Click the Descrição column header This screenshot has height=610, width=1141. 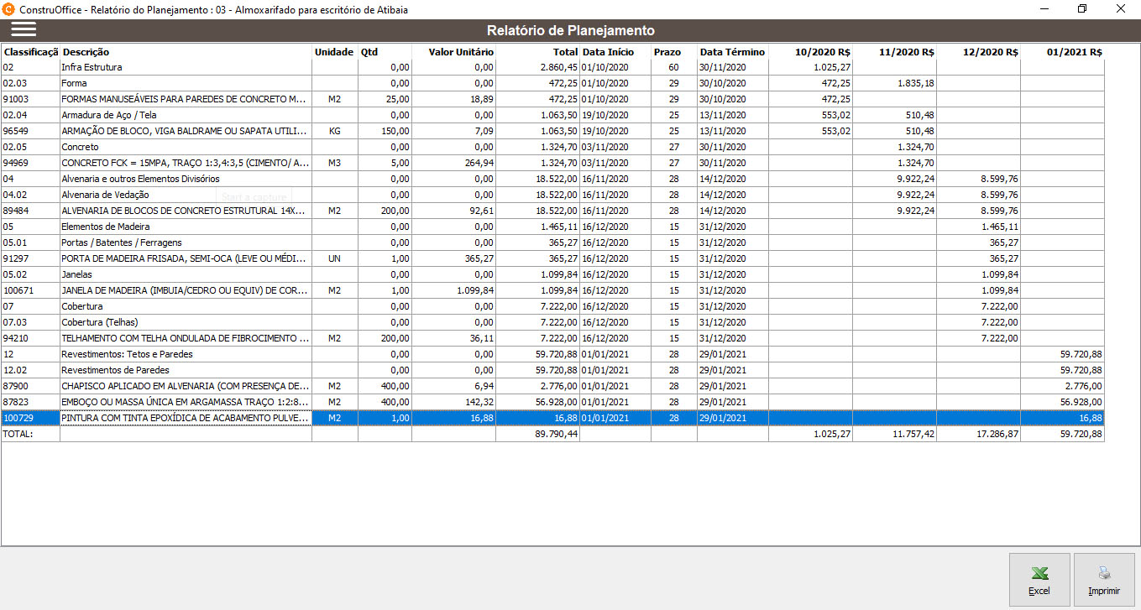[x=186, y=52]
